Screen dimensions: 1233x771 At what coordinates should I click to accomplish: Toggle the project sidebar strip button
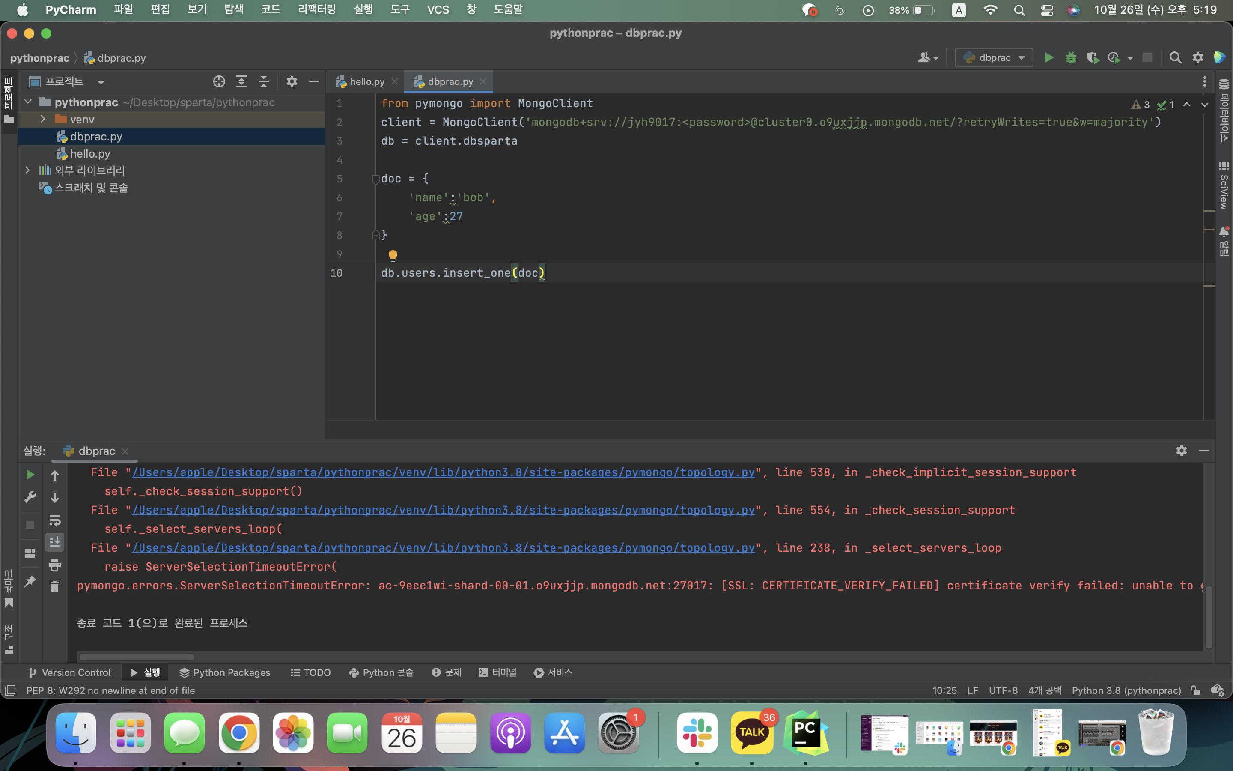[9, 101]
